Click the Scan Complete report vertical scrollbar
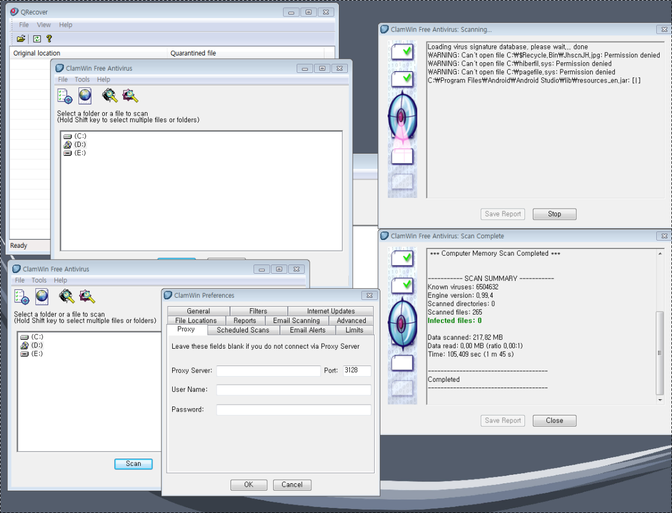The image size is (672, 513). pos(660,353)
